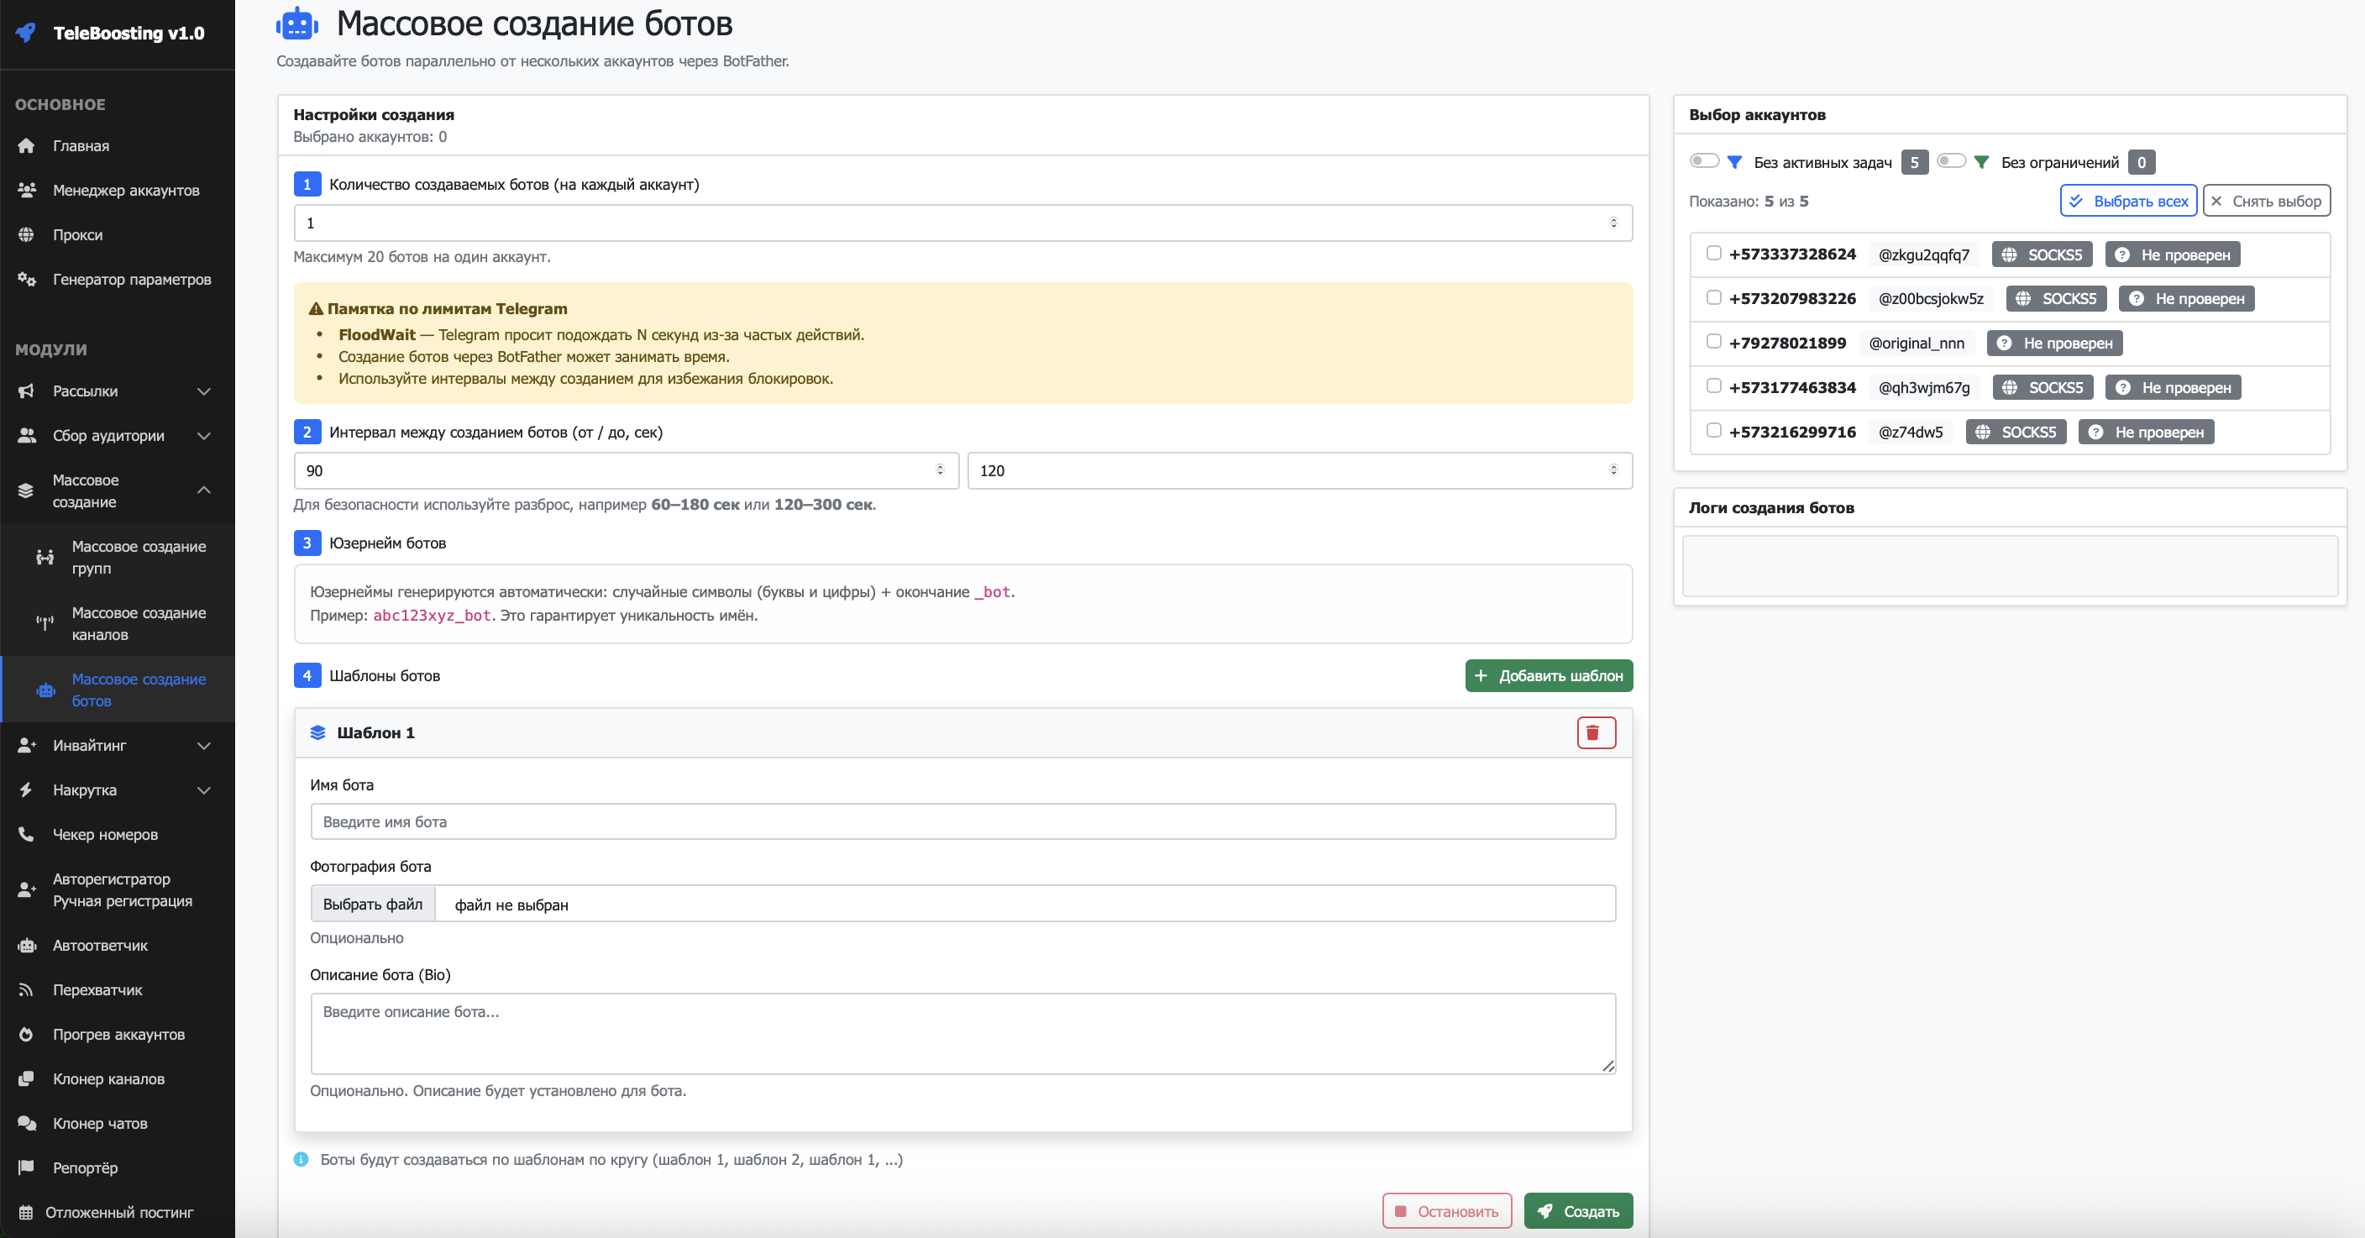Click the Выбрать всех button
This screenshot has width=2365, height=1238.
2128,201
